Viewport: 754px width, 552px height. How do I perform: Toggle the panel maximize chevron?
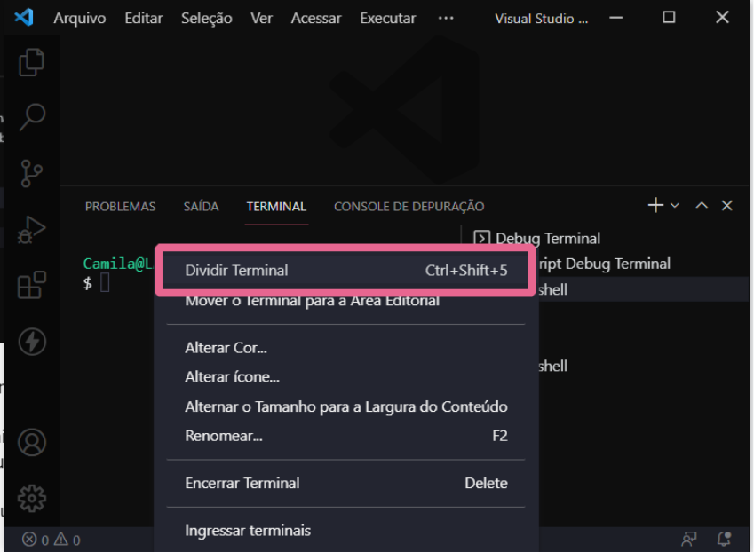coord(701,205)
